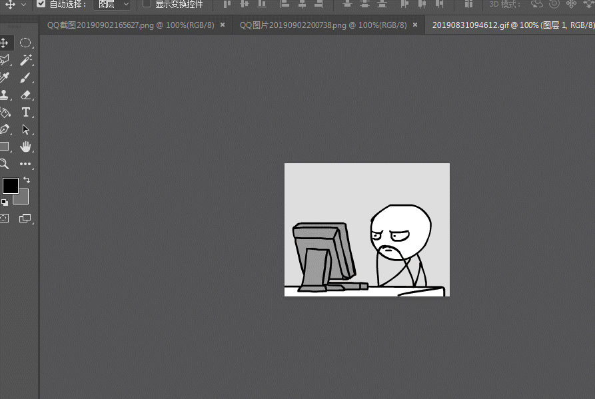595x399 pixels.
Task: Close the QQ图片20190902200738.png tab
Action: point(415,25)
